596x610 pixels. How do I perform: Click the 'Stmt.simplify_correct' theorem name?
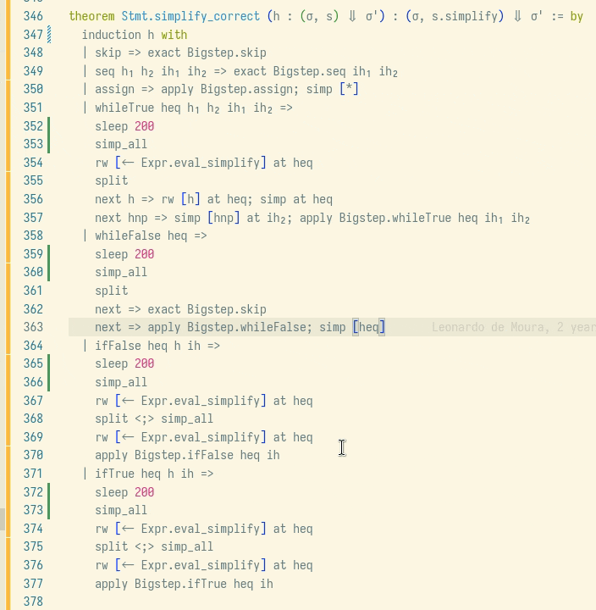pos(190,16)
